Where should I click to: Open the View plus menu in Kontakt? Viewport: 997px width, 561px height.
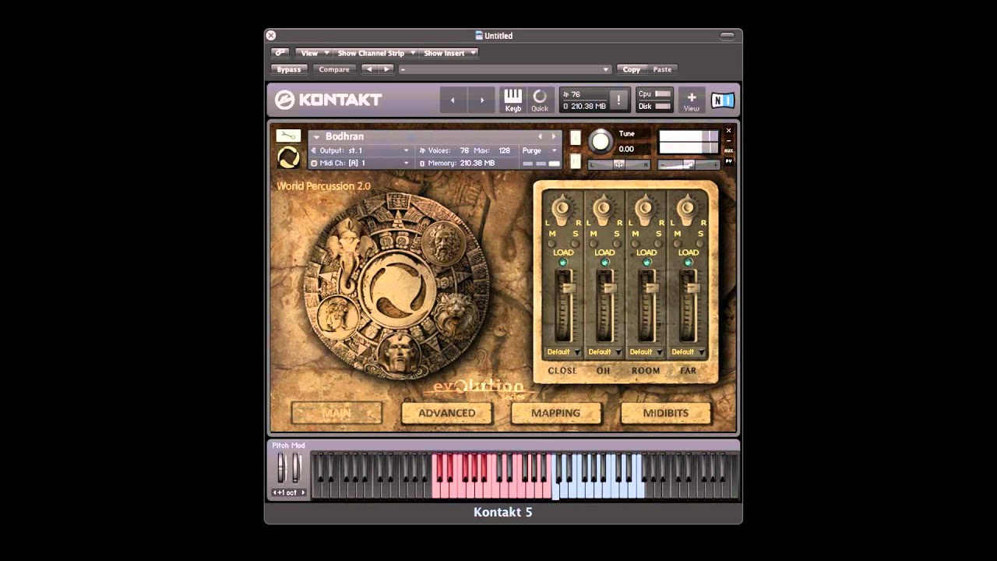691,101
